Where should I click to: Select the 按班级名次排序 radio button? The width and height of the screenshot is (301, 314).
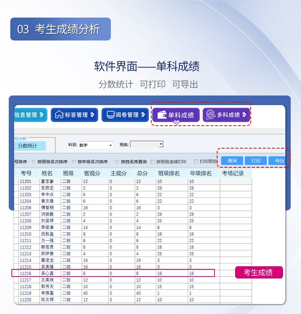coord(34,162)
